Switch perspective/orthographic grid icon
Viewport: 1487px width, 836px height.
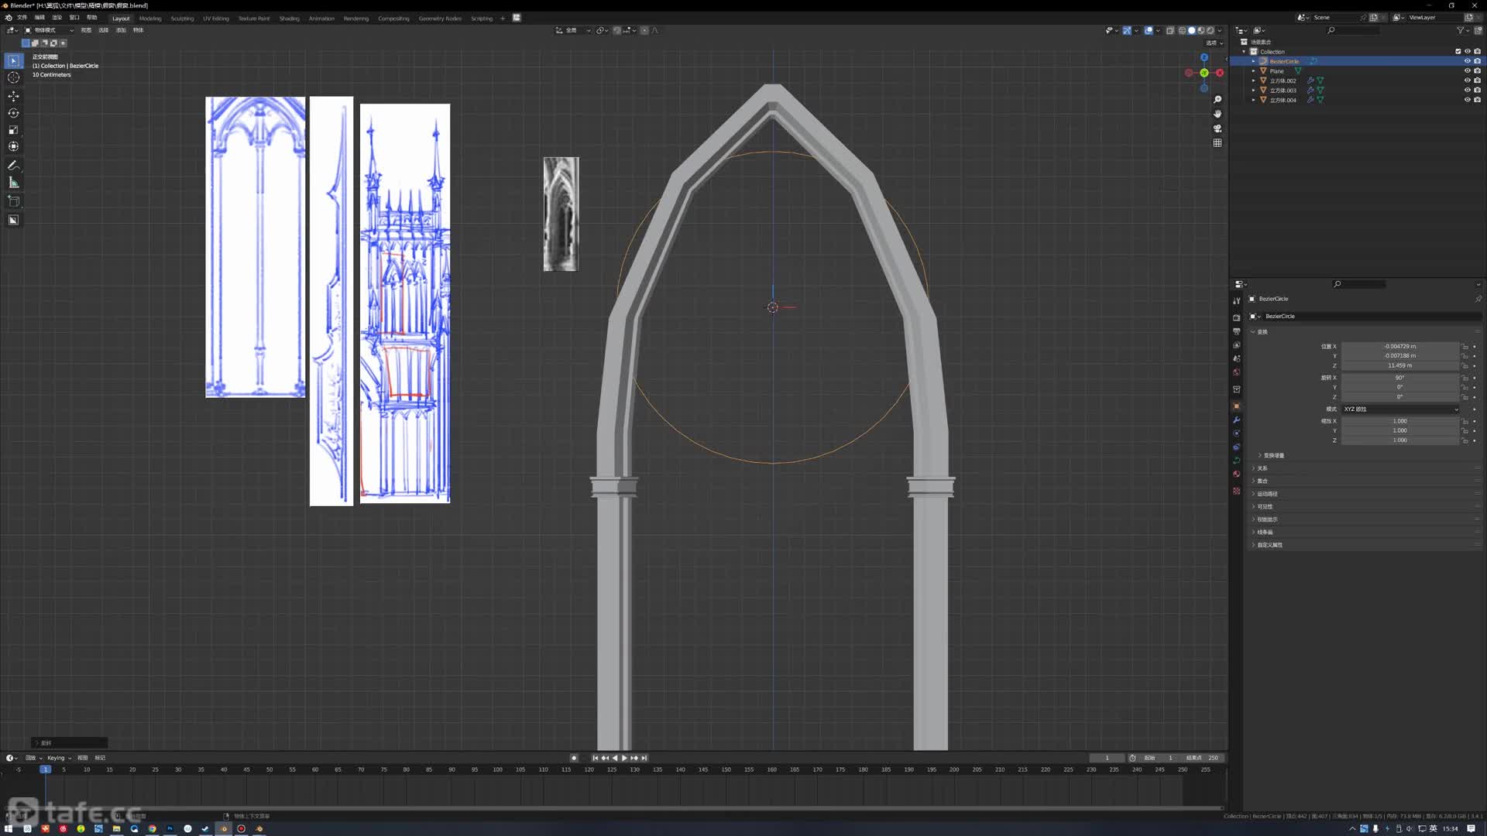[1217, 143]
